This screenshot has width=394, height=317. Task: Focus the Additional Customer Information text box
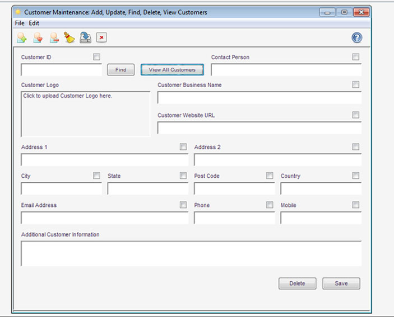click(x=191, y=253)
